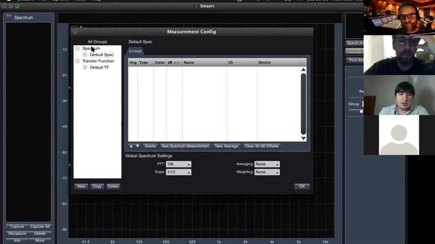Click More in the Spectrum panel

coord(39,241)
